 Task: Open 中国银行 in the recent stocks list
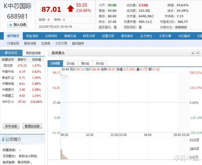[8, 90]
